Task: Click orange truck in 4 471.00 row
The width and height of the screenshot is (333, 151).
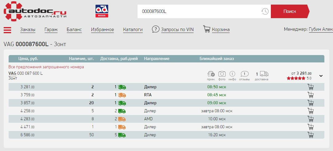Action: point(122,127)
